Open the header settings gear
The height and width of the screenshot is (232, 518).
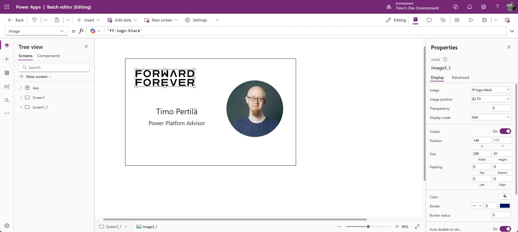click(484, 7)
